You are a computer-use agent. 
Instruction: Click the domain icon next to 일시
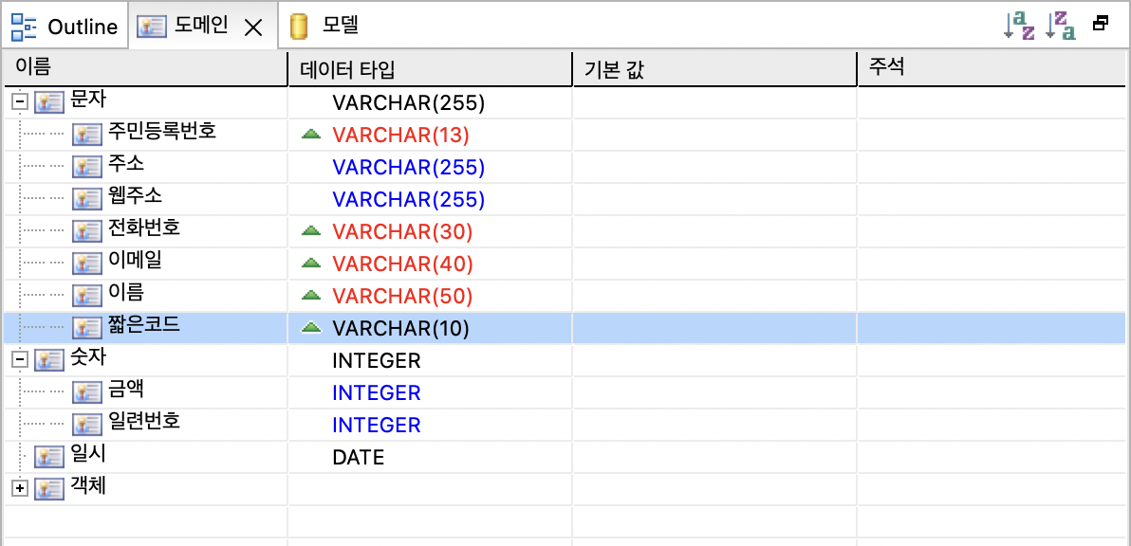coord(47,458)
